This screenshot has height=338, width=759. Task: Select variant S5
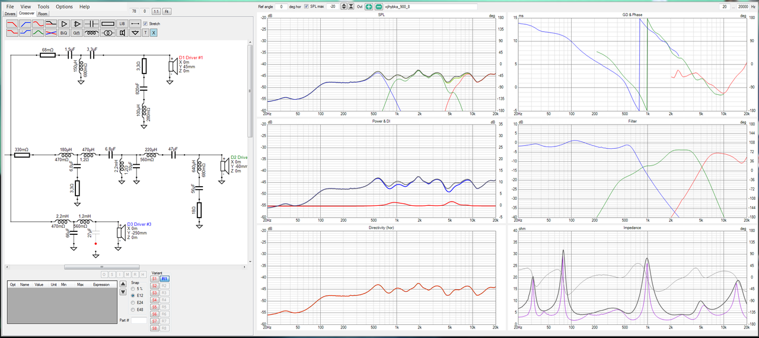click(154, 307)
